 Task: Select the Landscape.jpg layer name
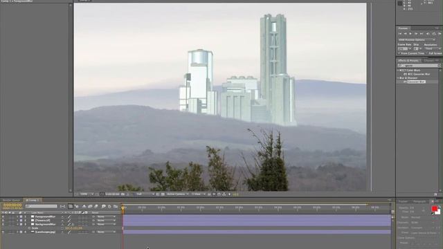(x=45, y=232)
